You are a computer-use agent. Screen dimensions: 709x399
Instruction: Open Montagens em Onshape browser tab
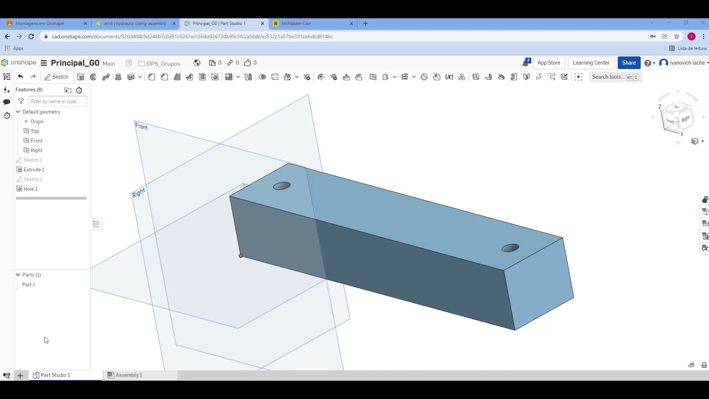point(47,23)
